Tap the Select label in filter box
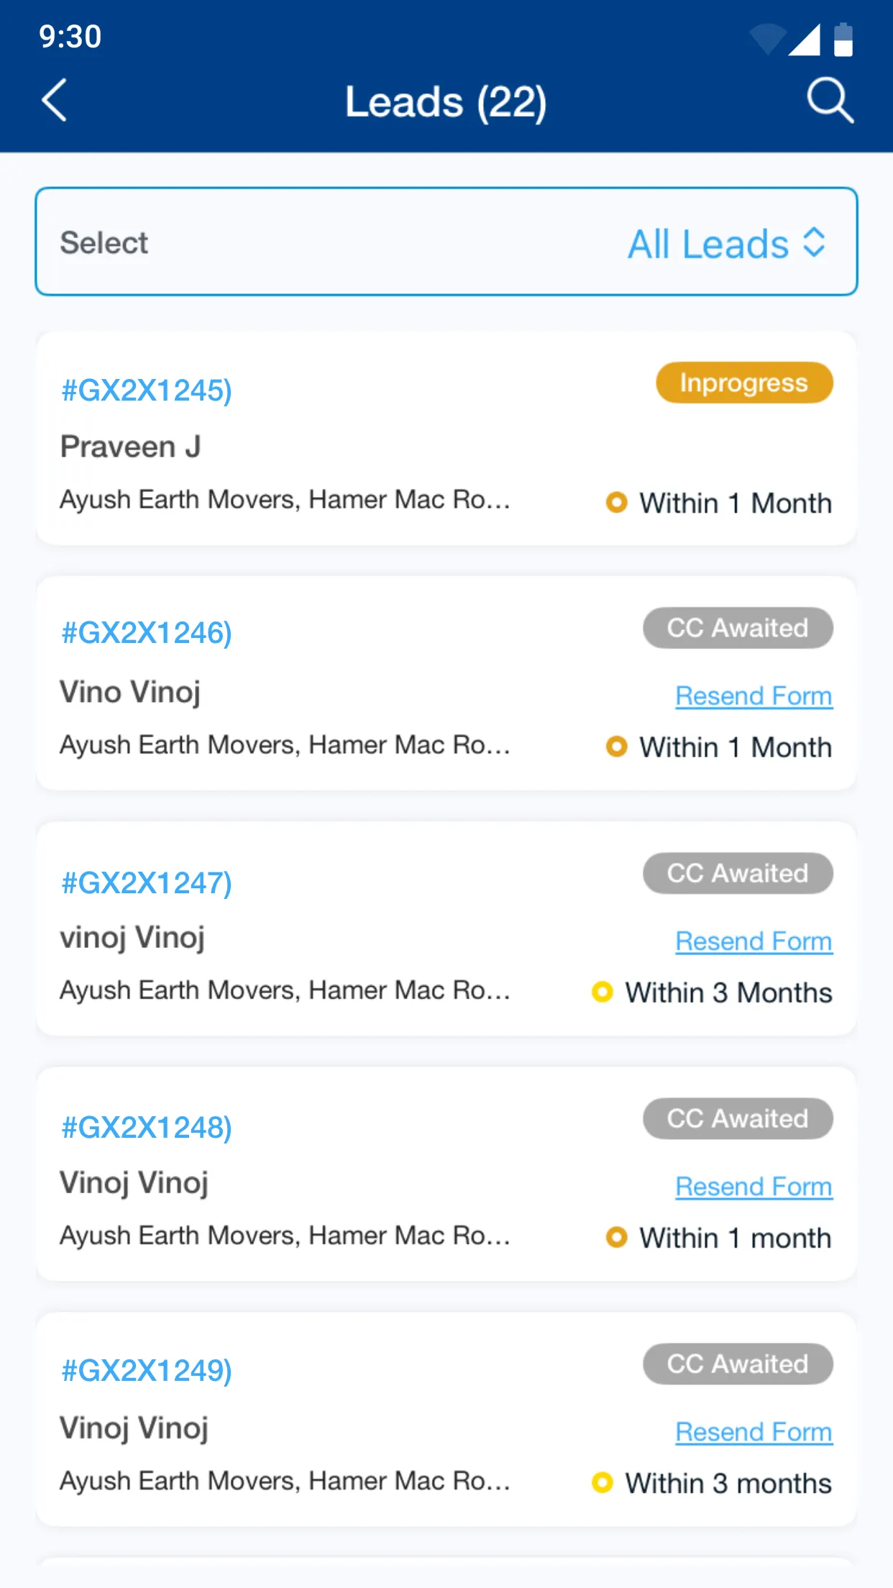The image size is (893, 1588). click(104, 243)
